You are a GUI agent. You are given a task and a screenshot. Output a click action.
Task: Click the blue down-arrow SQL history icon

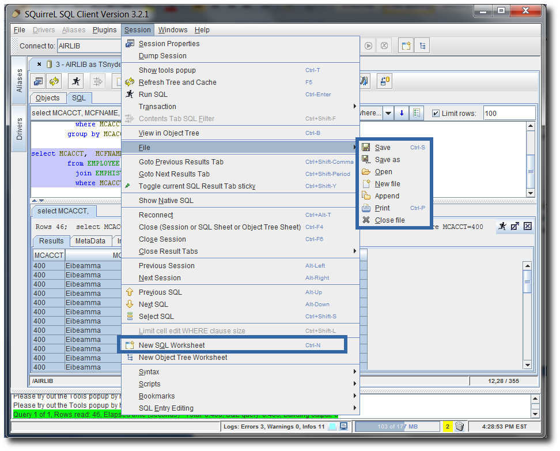(402, 114)
